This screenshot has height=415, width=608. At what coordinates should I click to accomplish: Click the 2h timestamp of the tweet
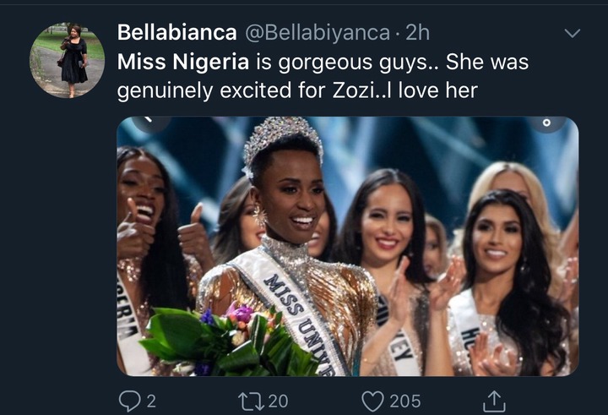(x=416, y=33)
